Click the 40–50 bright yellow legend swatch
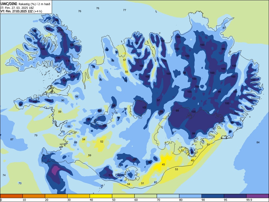Screen dimensions: 269x202 click(101, 196)
